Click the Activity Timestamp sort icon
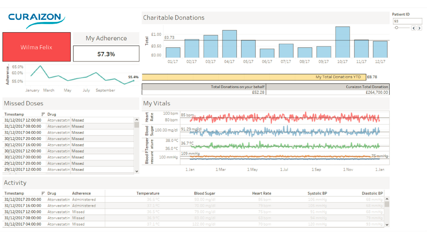This screenshot has height=238, width=427. [43, 193]
